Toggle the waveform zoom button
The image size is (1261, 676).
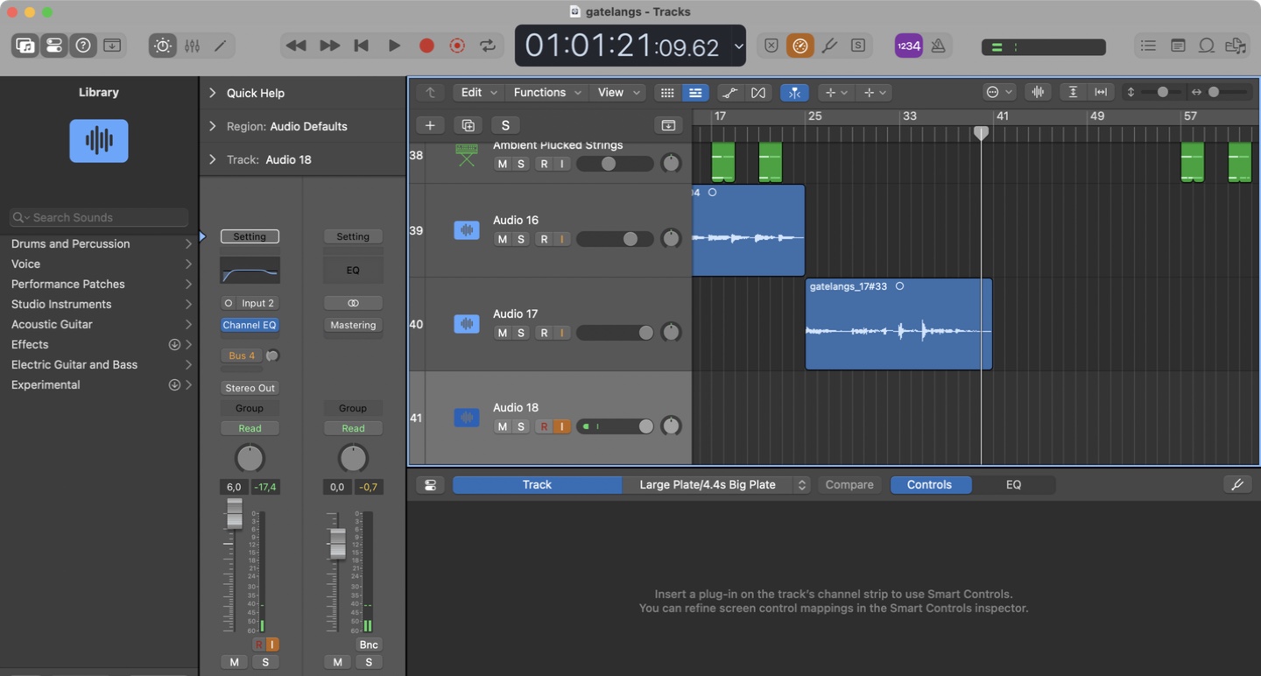click(1038, 93)
